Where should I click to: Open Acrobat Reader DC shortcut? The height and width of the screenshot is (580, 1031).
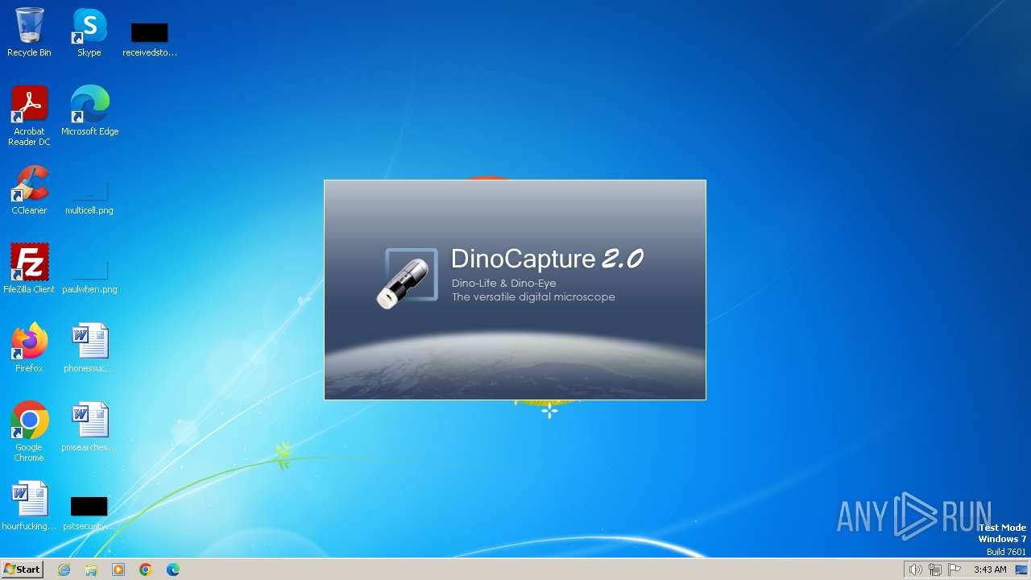(x=29, y=116)
